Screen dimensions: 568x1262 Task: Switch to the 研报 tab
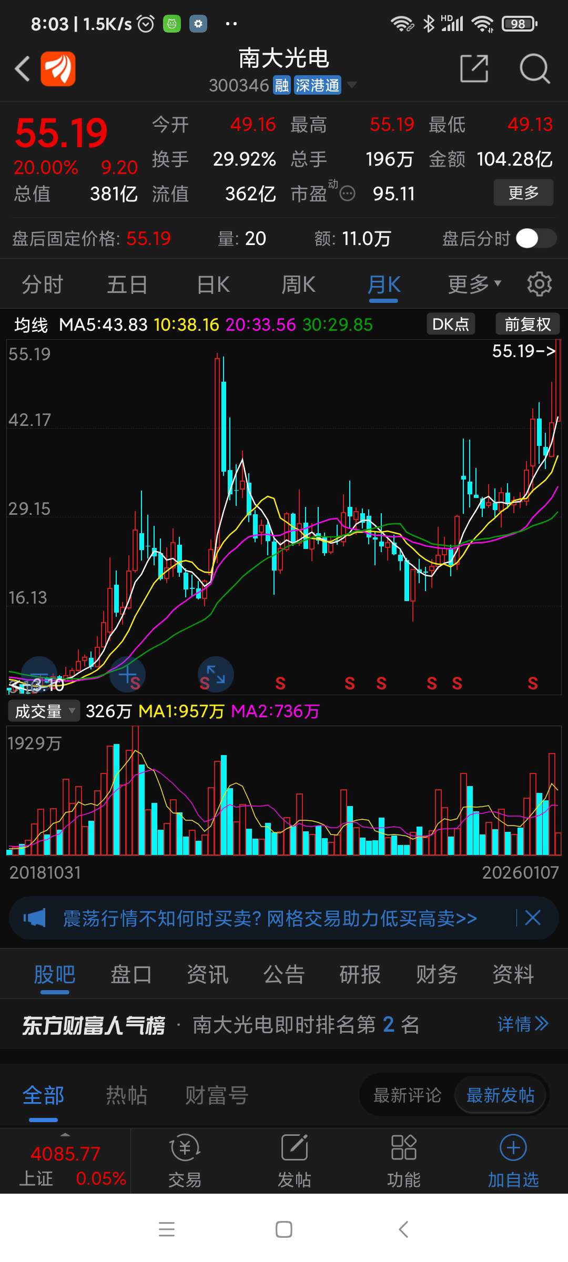[360, 974]
